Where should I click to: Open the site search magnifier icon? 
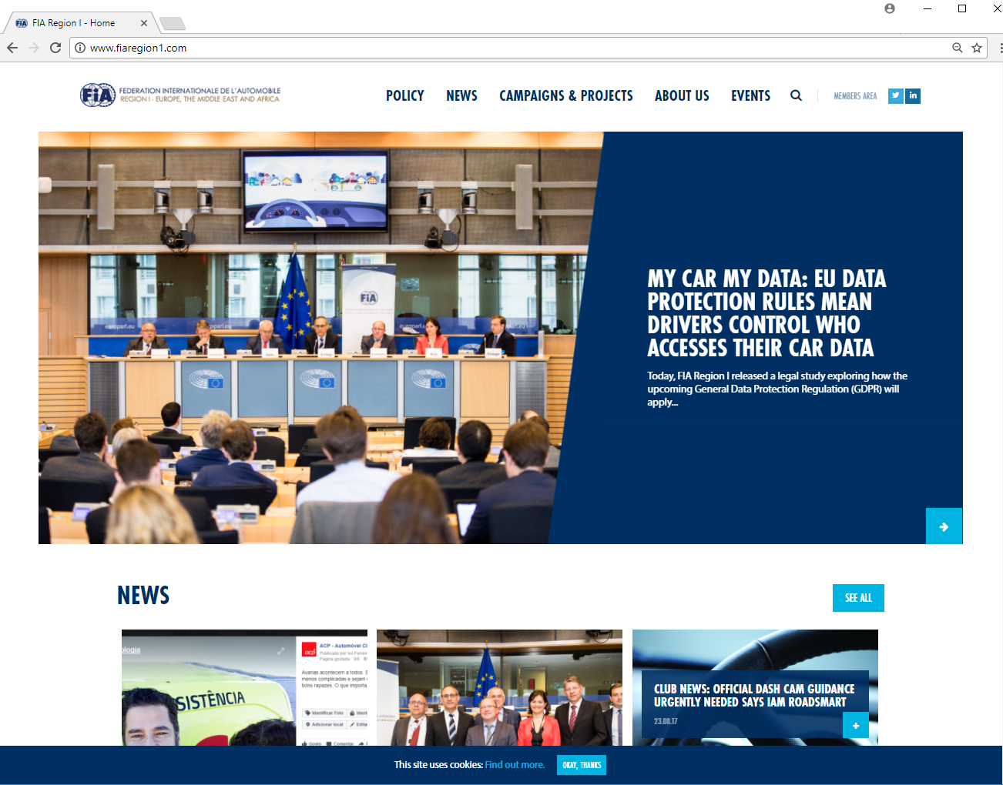796,95
